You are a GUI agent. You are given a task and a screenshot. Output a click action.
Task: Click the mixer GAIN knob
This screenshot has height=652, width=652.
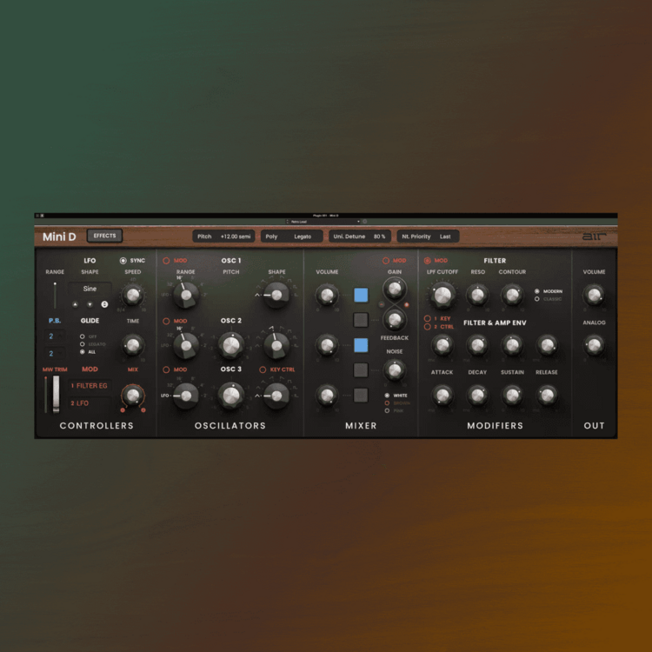394,288
